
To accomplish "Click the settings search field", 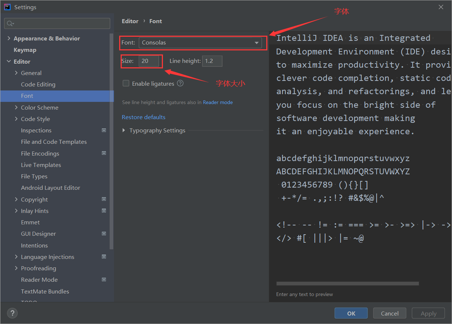I will 57,24.
